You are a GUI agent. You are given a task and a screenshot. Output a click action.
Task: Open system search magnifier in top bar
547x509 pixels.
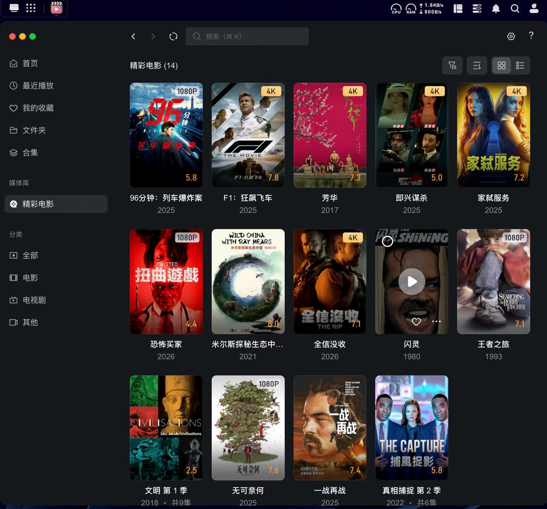click(x=515, y=9)
